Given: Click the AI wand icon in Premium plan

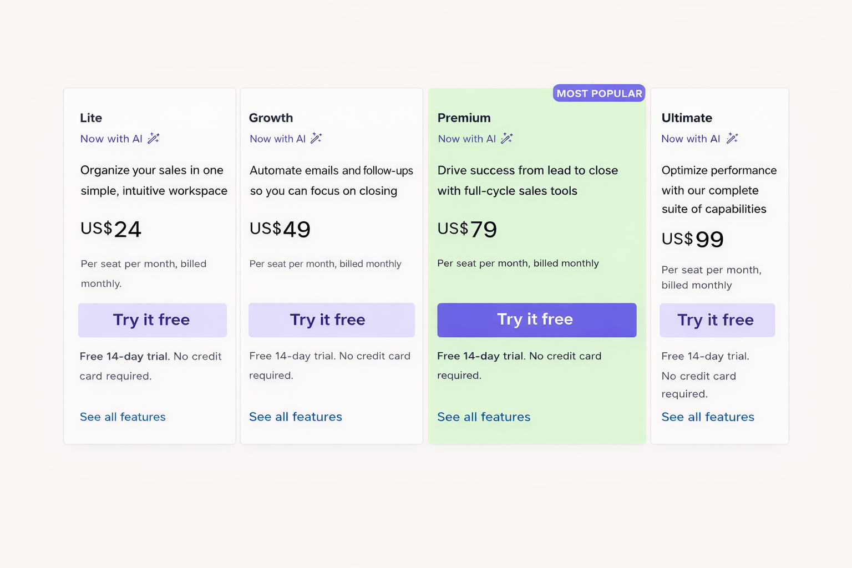Looking at the screenshot, I should tap(506, 138).
